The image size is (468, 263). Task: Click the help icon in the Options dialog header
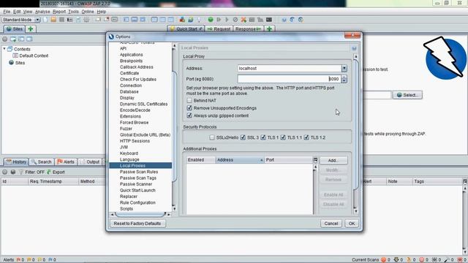(354, 48)
